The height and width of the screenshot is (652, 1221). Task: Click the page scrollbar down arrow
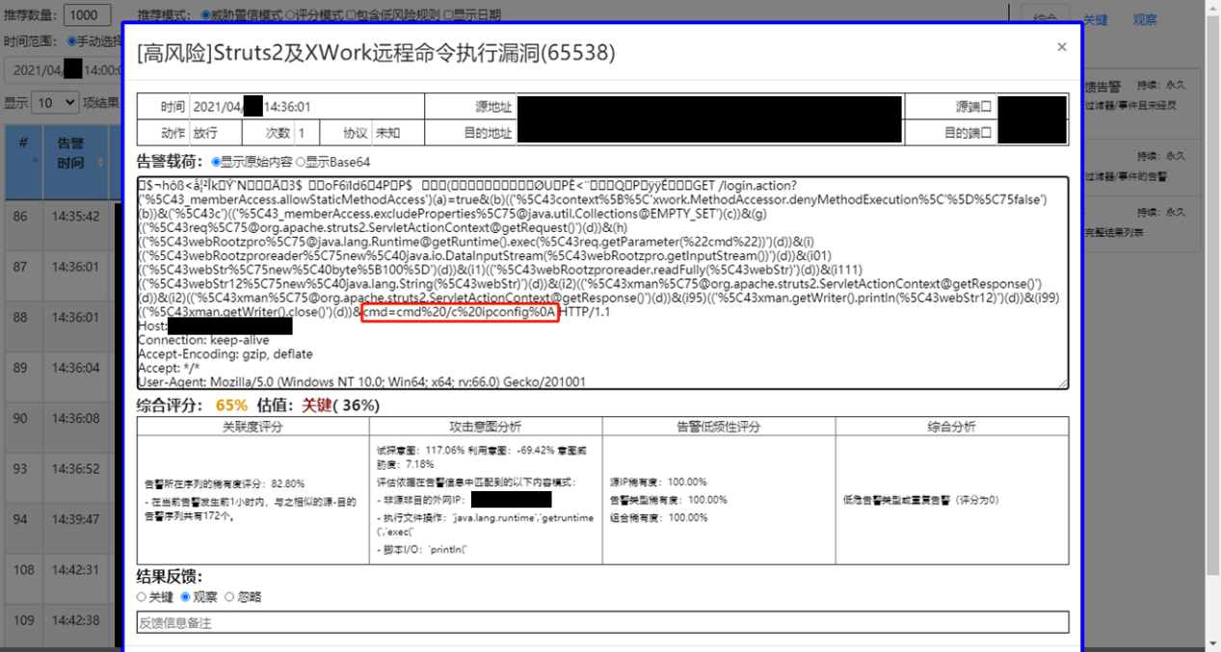1212,643
